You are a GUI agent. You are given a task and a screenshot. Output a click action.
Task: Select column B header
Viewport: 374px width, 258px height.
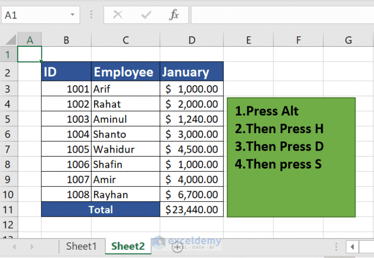pyautogui.click(x=66, y=40)
